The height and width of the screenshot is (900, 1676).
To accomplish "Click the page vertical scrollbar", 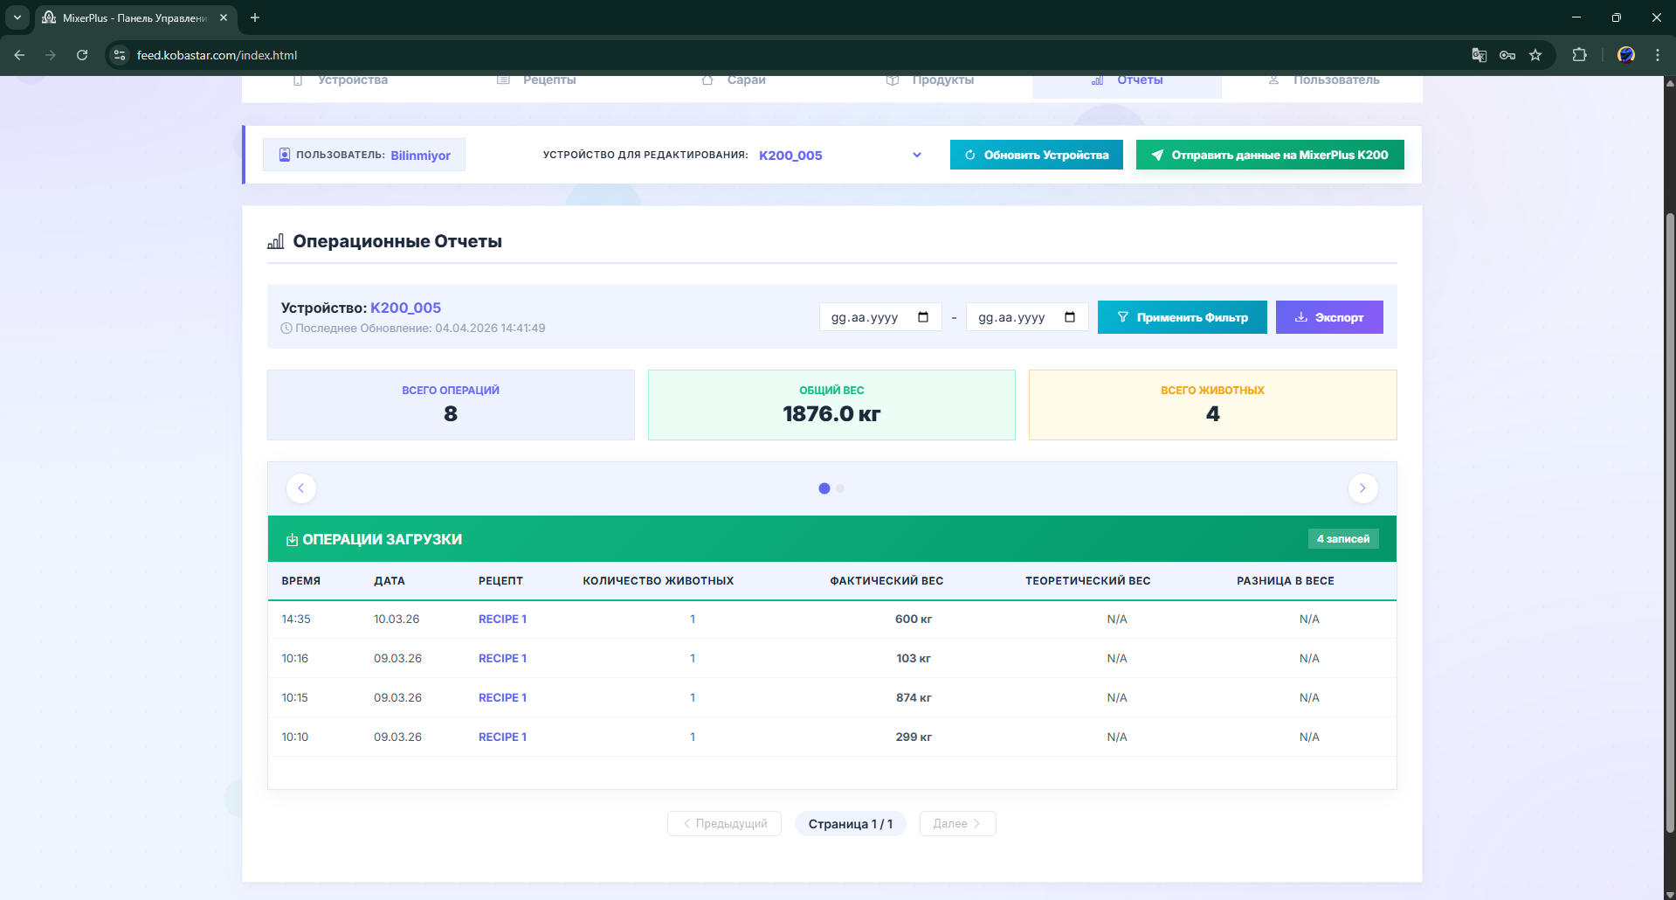I will pyautogui.click(x=1669, y=524).
